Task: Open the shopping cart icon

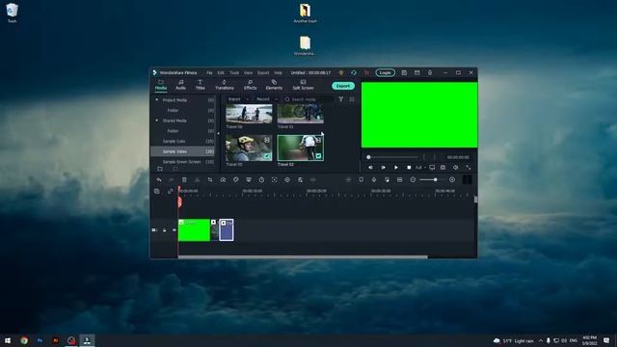Action: 366,73
